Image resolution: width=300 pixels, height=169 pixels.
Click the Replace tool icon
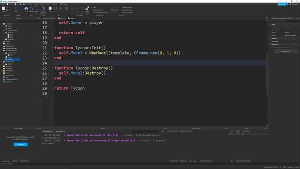[x=31, y=9]
